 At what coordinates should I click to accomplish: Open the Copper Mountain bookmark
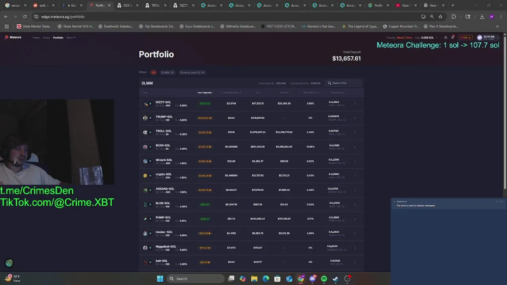click(401, 27)
